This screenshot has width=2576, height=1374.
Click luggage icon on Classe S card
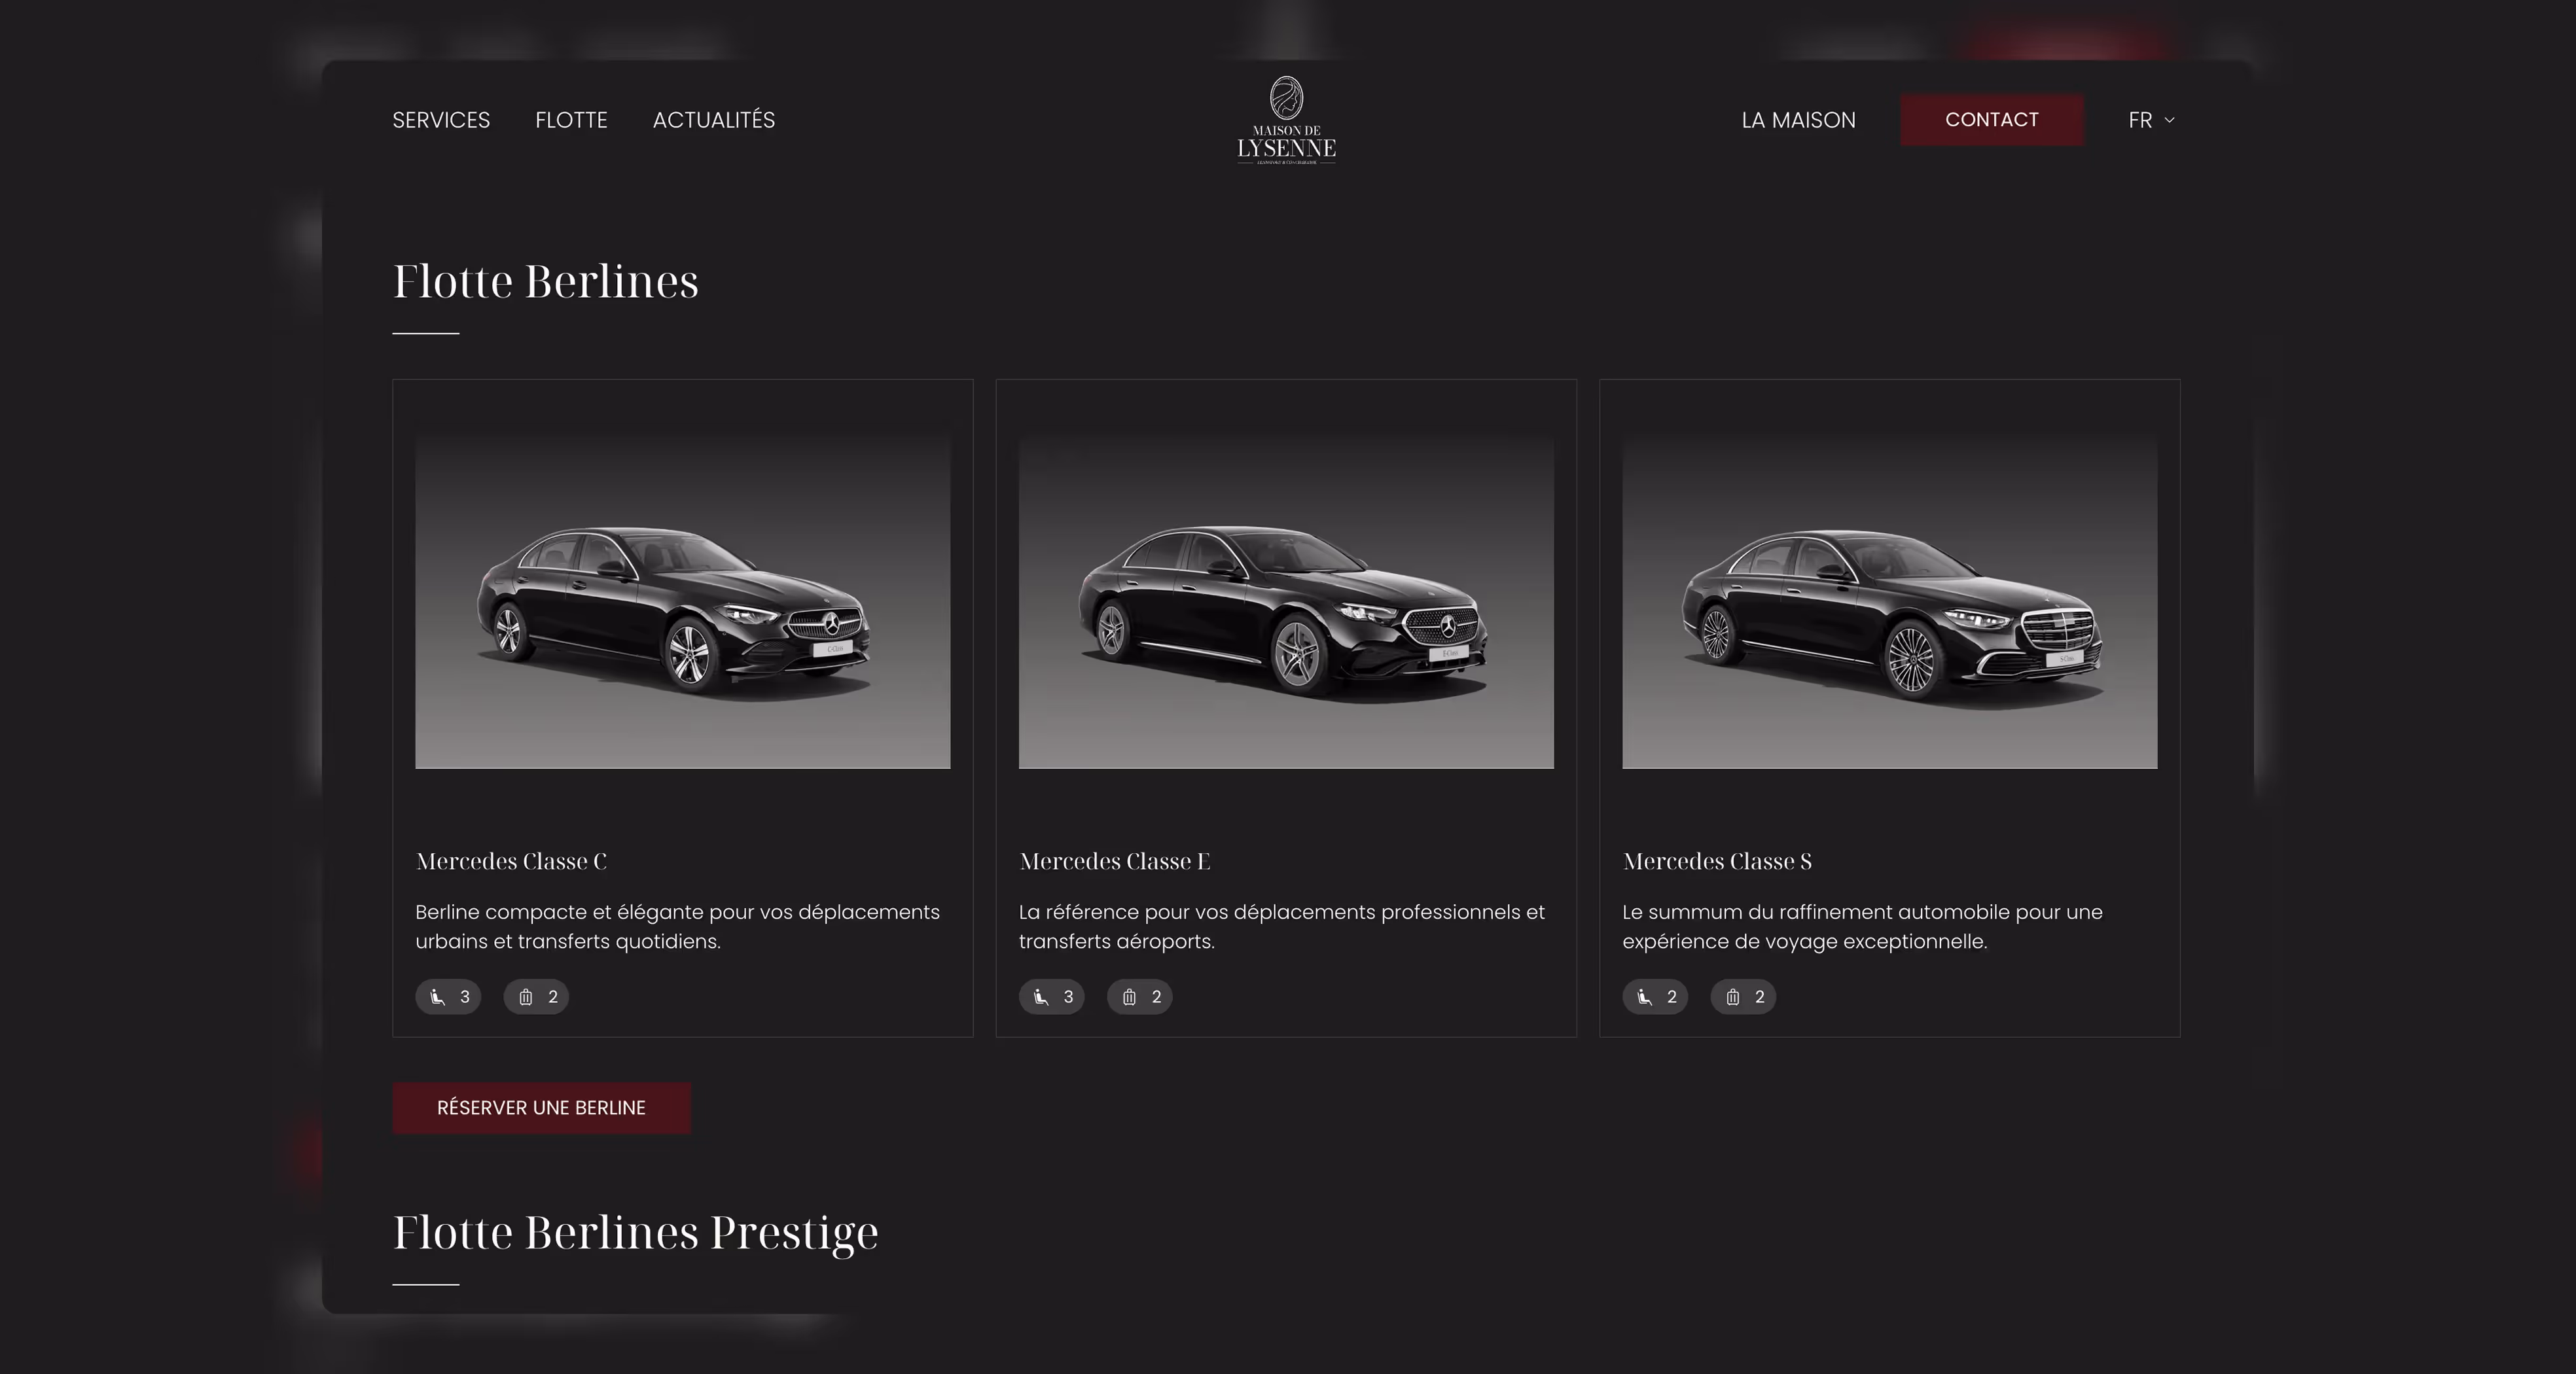pos(1733,997)
